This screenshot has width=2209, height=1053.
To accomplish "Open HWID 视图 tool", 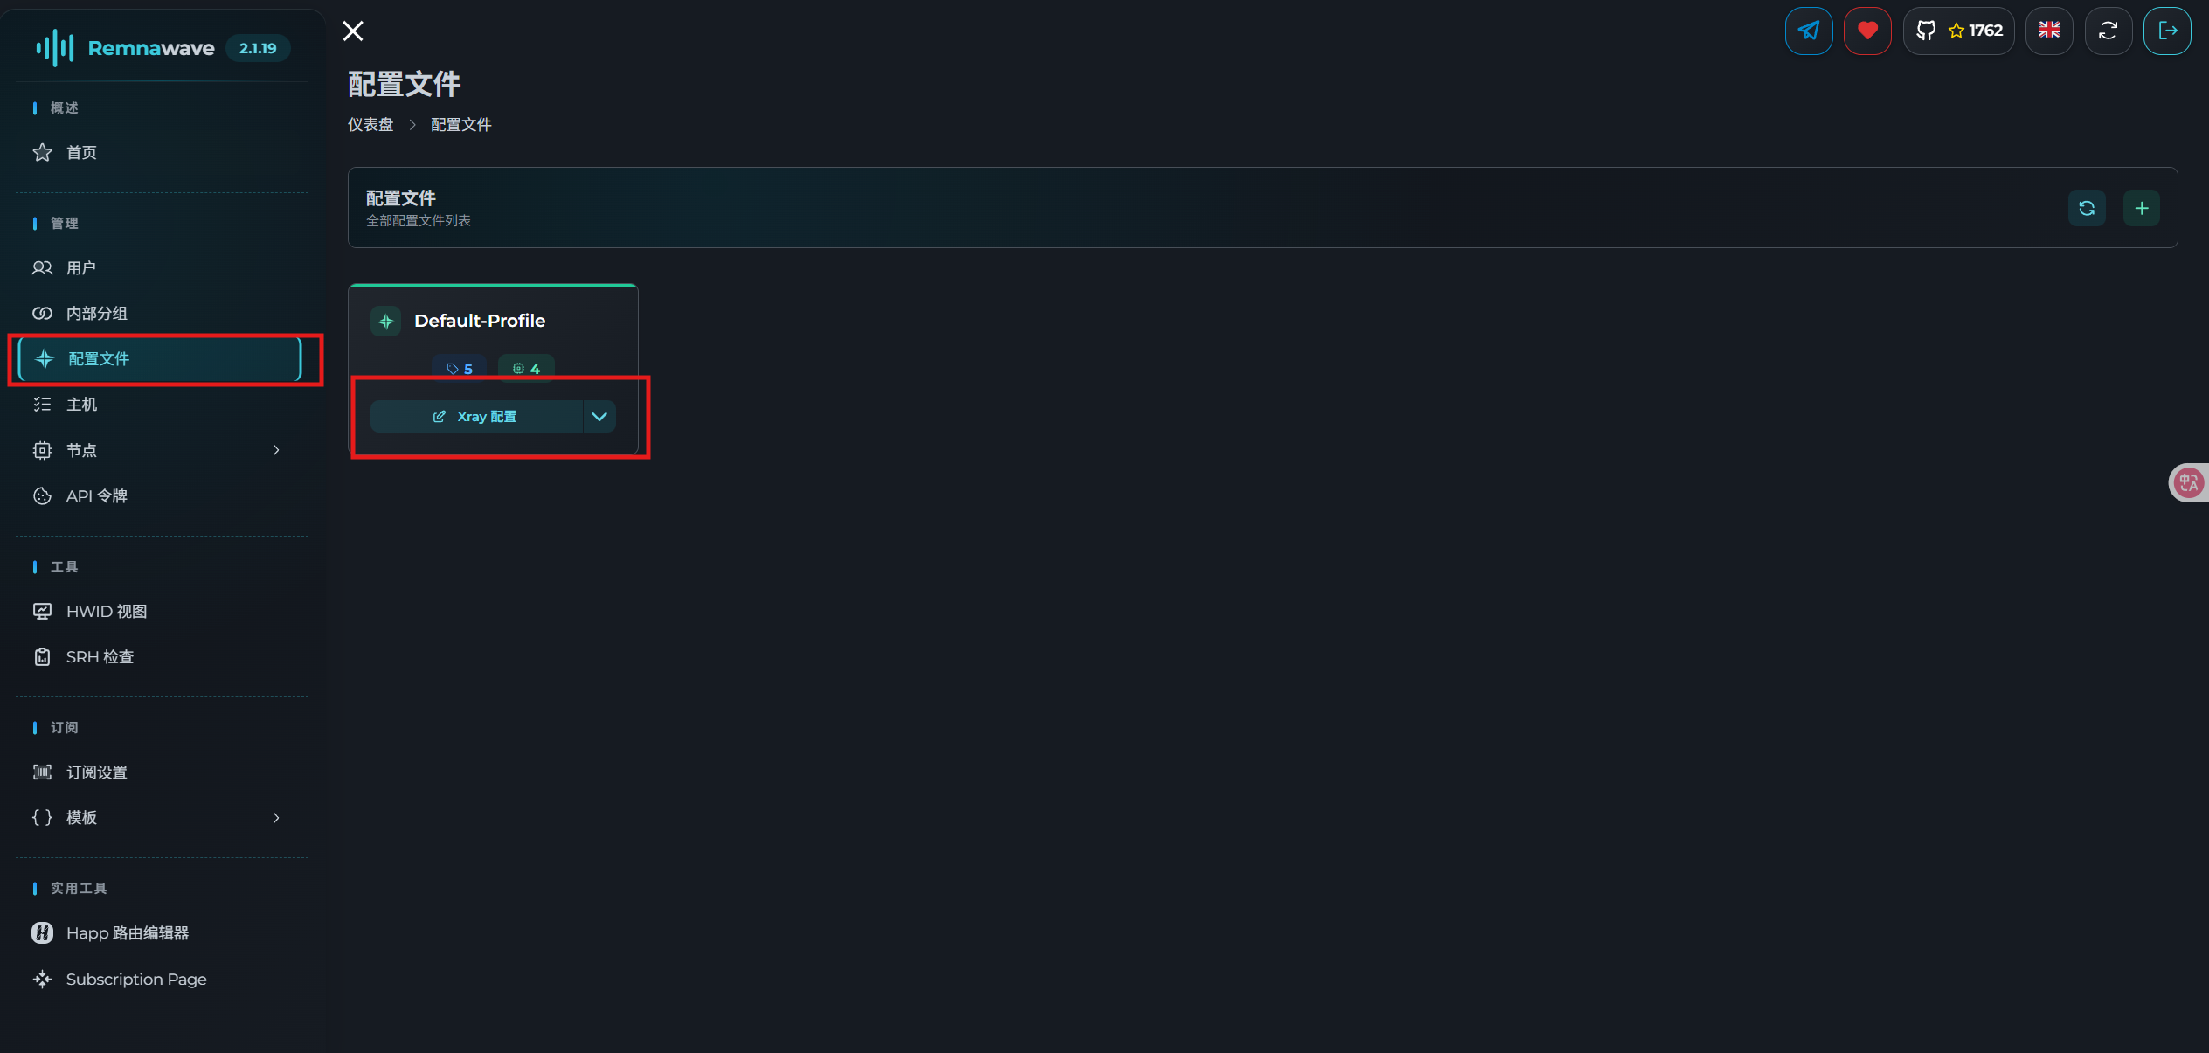I will click(x=107, y=612).
